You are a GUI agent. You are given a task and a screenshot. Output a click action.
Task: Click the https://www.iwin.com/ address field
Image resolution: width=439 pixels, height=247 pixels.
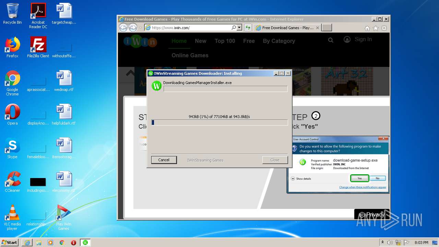pyautogui.click(x=191, y=28)
